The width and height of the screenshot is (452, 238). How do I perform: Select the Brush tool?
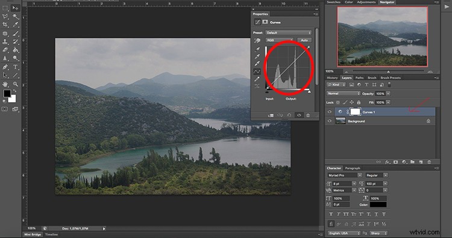click(x=16, y=33)
